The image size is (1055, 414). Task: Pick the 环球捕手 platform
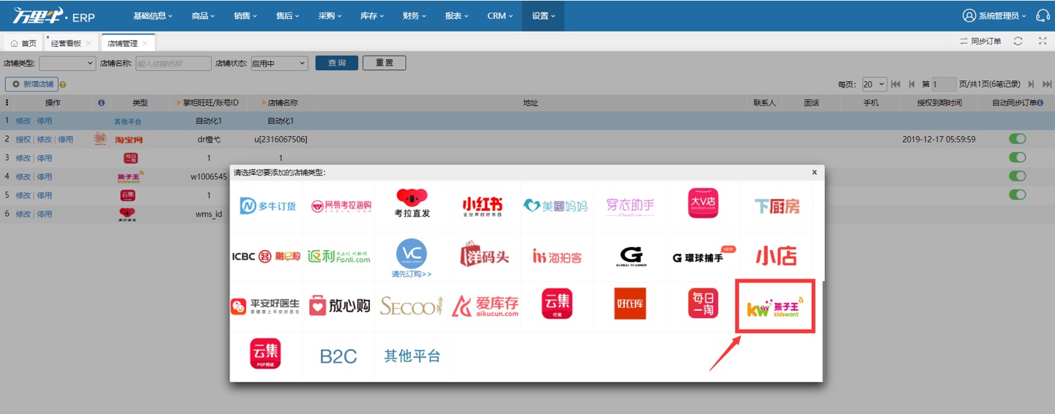[703, 257]
